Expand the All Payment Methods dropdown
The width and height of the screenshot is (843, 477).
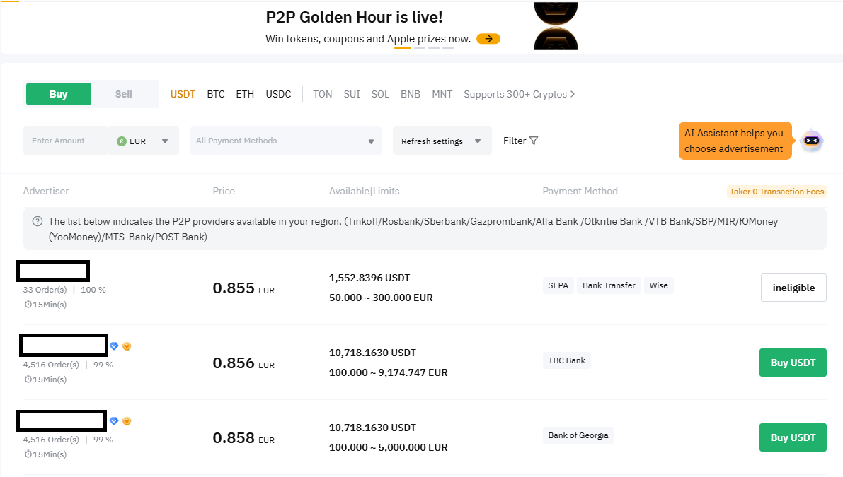click(285, 141)
